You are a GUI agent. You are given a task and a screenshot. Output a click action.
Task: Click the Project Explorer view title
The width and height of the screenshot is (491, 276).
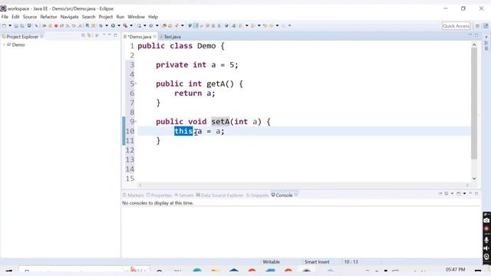point(22,37)
